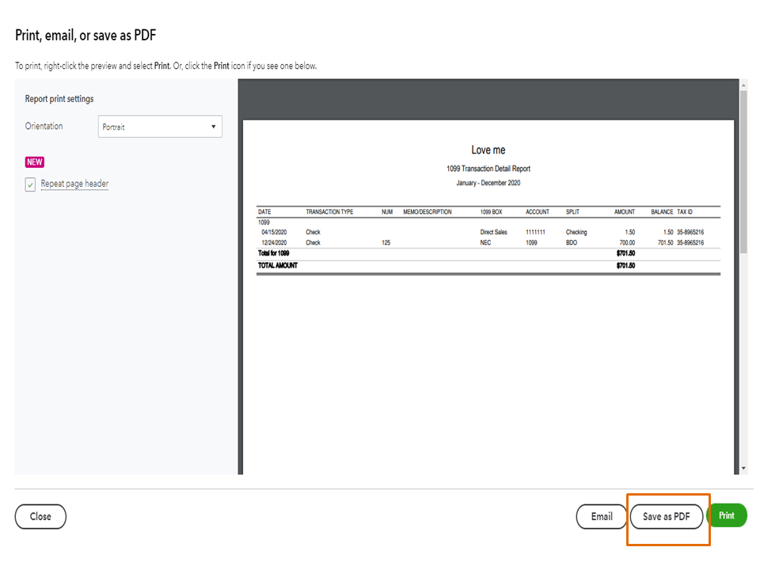Click the $701.50 in the TOTAL AMOUNT row
760x570 pixels.
[x=625, y=266]
